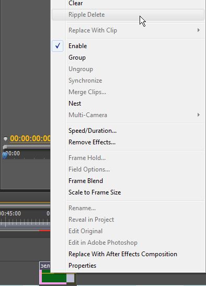Expand the Multi-Camera submenu arrow
This screenshot has width=206, height=286.
pos(199,115)
